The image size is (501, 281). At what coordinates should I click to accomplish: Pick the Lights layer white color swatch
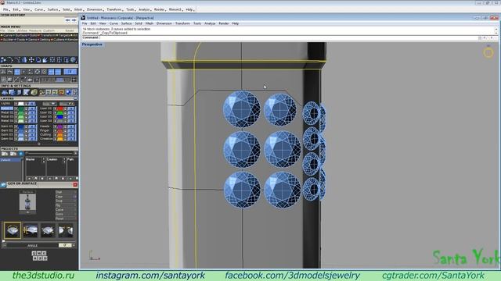(21, 104)
